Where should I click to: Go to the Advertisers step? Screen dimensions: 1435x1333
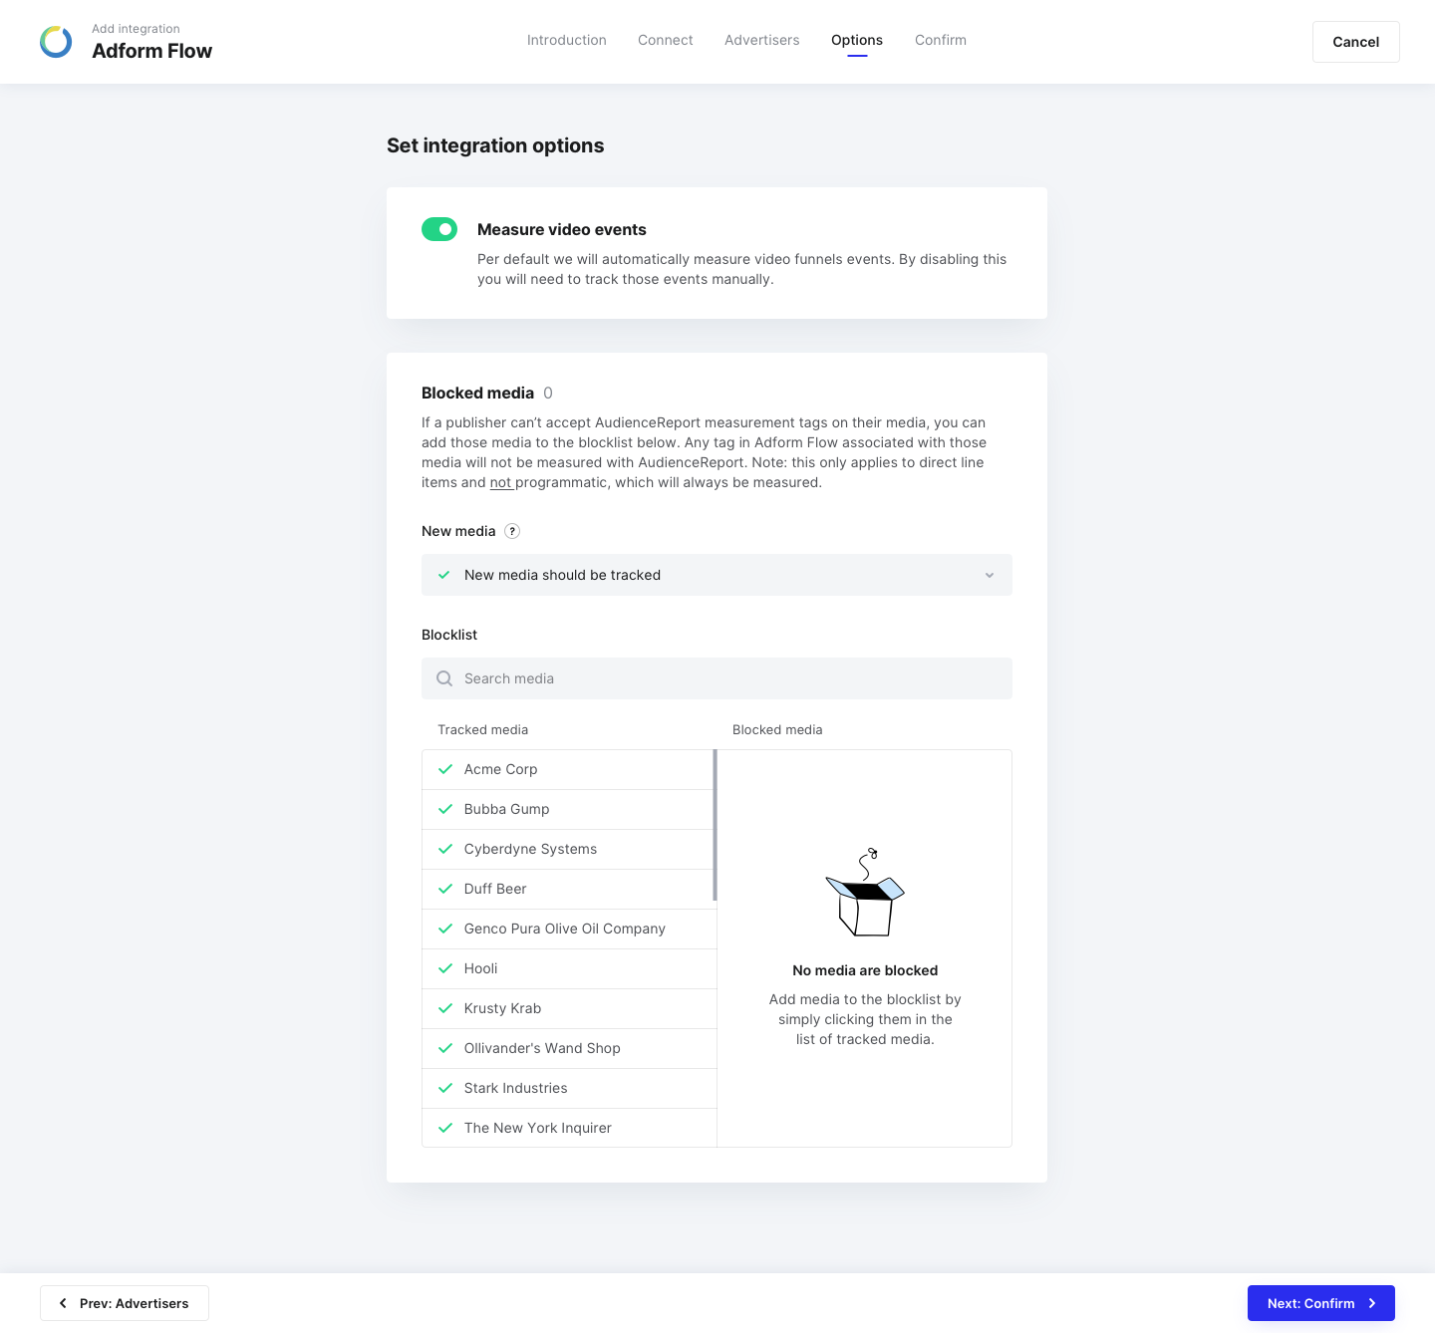(x=762, y=40)
